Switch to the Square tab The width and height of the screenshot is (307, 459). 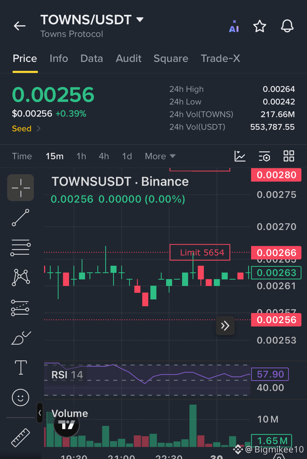tap(171, 58)
